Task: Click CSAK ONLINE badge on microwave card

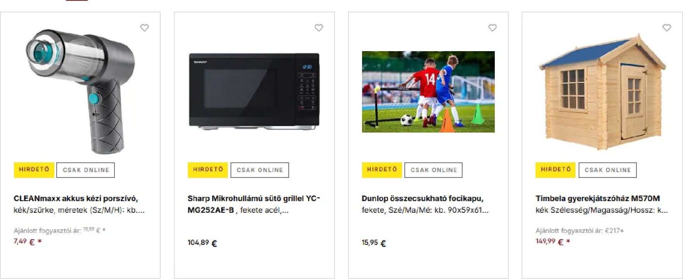Action: (x=260, y=170)
